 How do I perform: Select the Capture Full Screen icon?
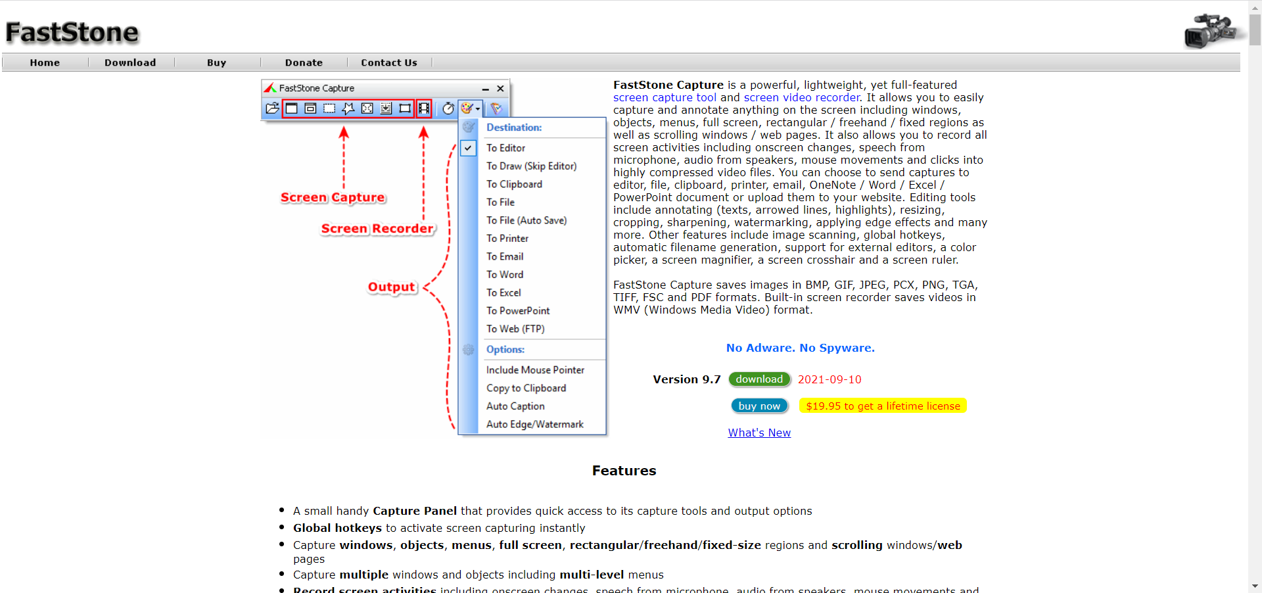point(367,108)
